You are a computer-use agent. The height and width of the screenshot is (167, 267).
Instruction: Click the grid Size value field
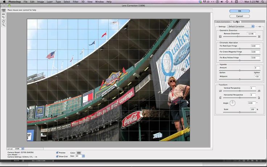click(x=78, y=156)
